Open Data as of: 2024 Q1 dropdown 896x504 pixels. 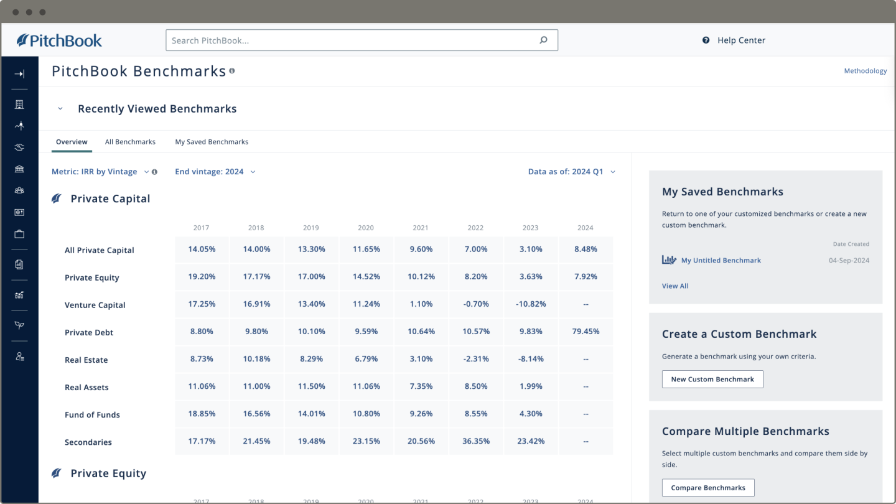coord(571,172)
